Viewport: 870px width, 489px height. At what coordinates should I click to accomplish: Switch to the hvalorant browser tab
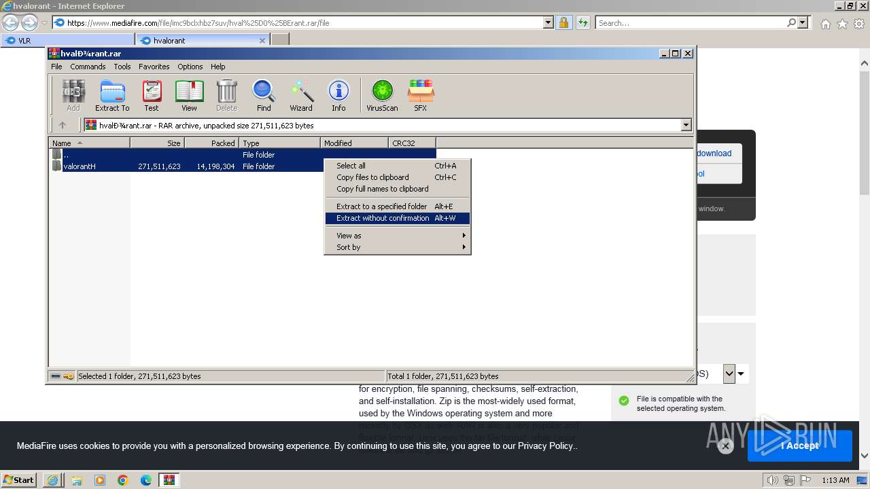click(x=203, y=40)
